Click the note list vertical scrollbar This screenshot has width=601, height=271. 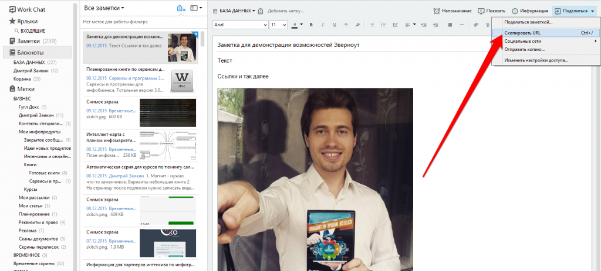[202, 39]
